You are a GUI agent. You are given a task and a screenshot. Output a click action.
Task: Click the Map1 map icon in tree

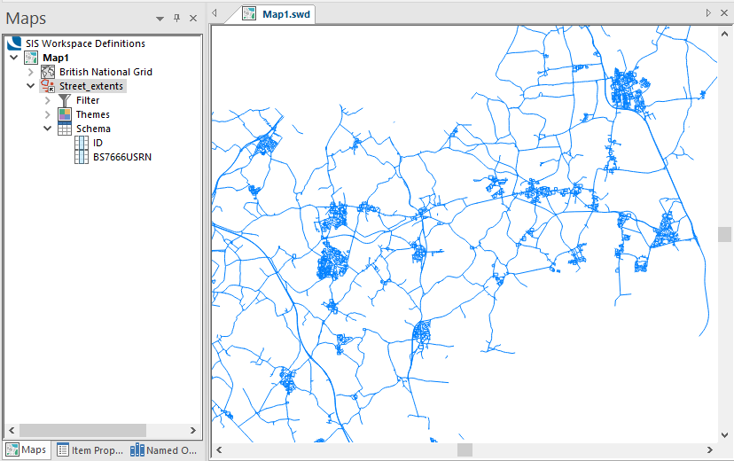pos(31,58)
